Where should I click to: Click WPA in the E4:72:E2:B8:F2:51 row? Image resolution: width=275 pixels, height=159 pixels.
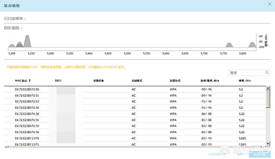tap(173, 95)
